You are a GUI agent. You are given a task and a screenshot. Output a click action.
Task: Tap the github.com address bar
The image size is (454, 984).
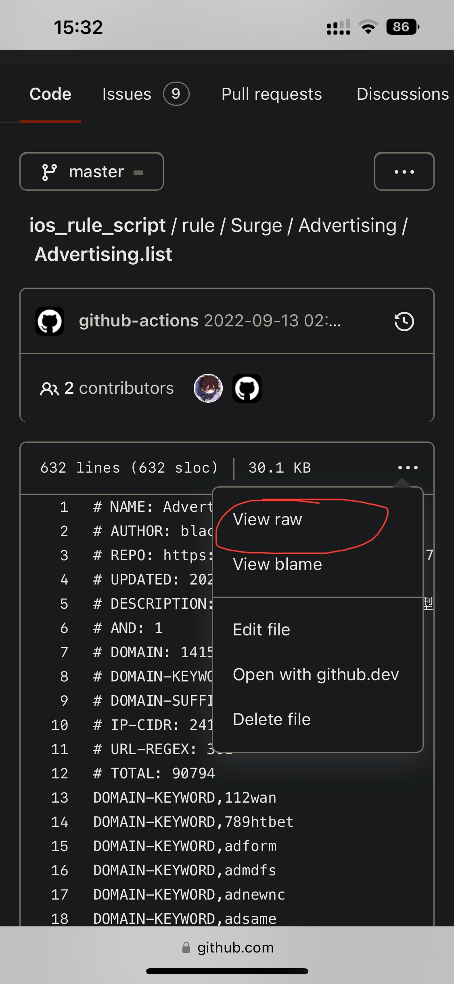[x=235, y=948]
